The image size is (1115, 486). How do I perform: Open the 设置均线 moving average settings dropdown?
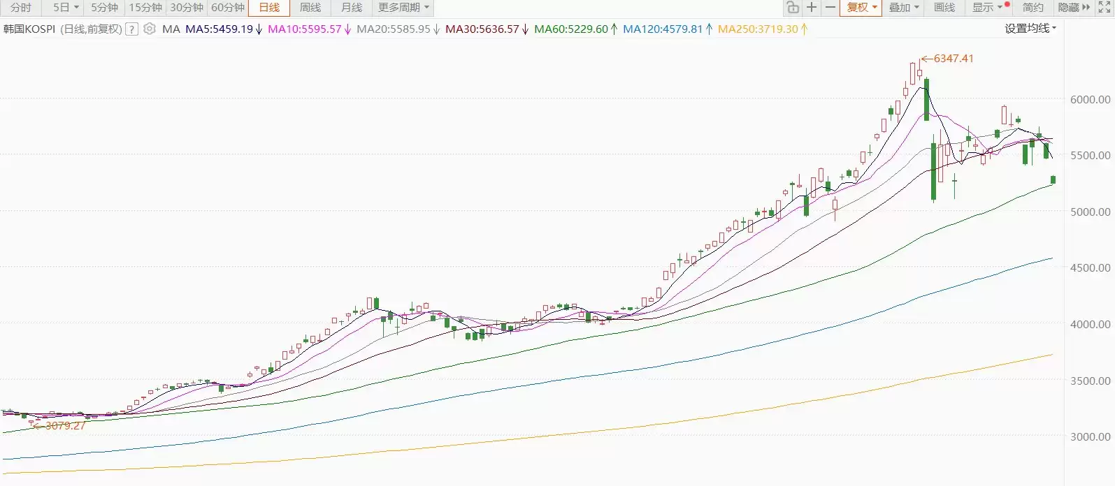pyautogui.click(x=1030, y=29)
